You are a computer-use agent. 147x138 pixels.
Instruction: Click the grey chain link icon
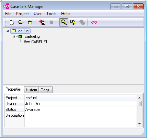click(82, 22)
